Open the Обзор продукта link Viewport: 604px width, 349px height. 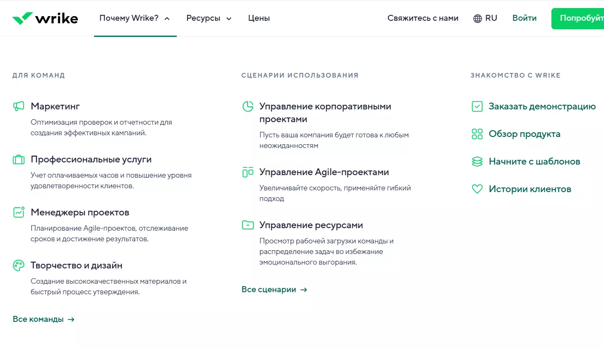pyautogui.click(x=524, y=134)
